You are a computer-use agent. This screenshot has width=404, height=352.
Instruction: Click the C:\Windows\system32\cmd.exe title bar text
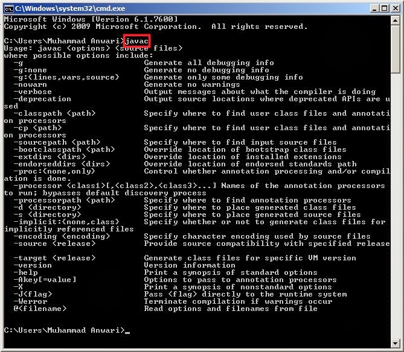pos(70,8)
